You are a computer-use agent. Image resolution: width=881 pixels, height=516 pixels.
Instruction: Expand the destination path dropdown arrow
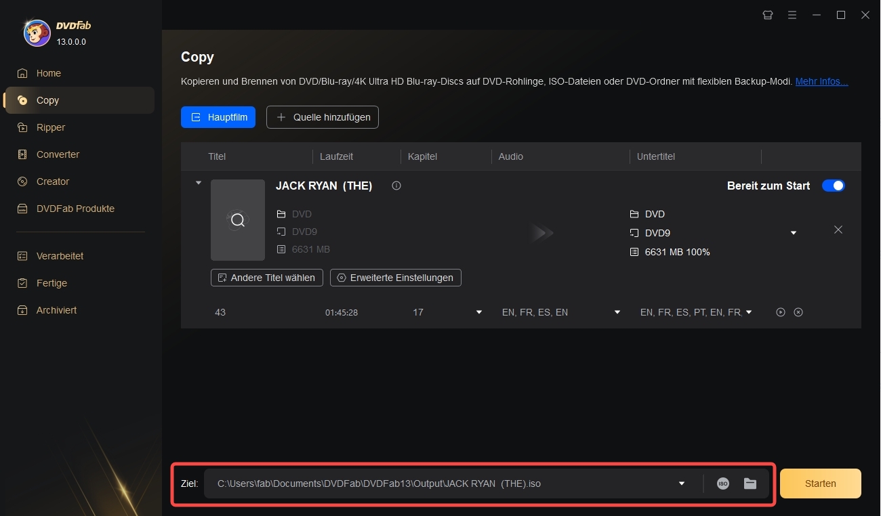click(x=682, y=483)
